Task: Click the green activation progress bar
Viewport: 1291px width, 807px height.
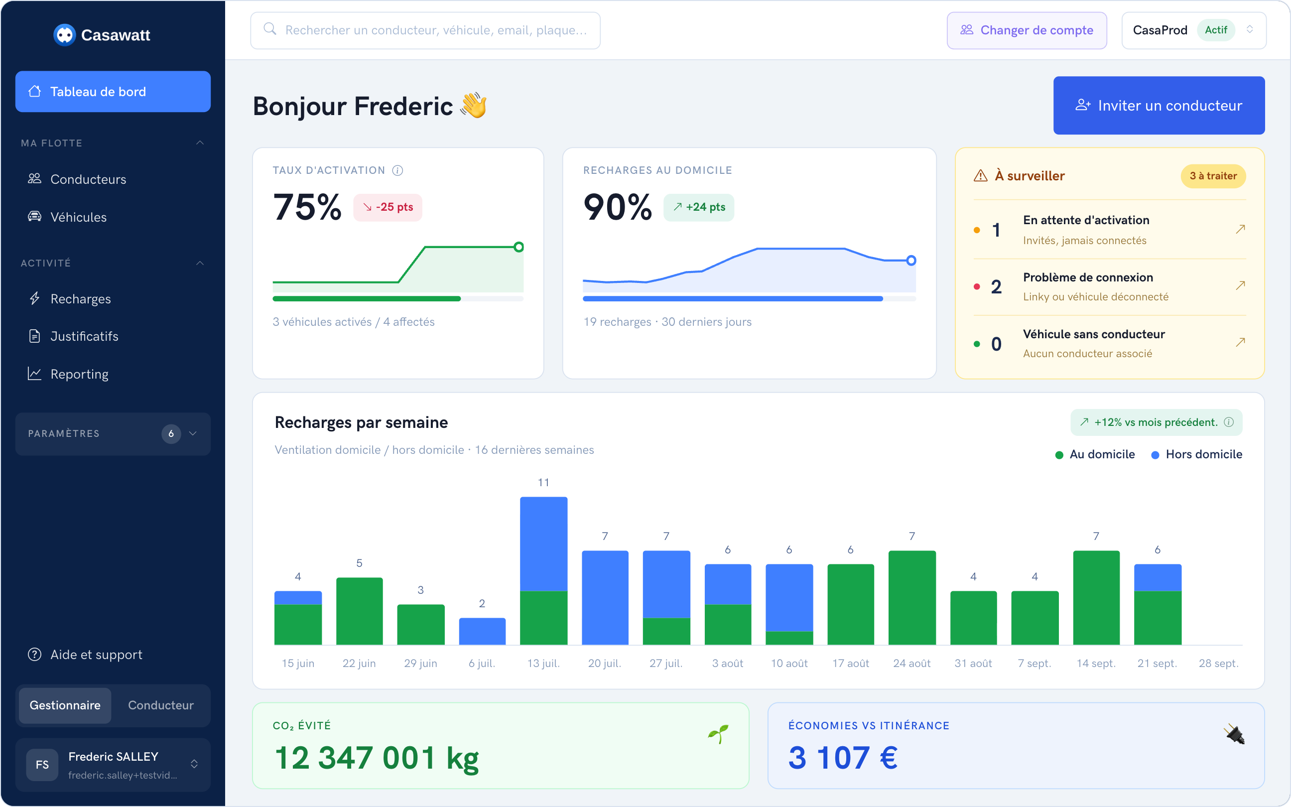Action: tap(398, 299)
